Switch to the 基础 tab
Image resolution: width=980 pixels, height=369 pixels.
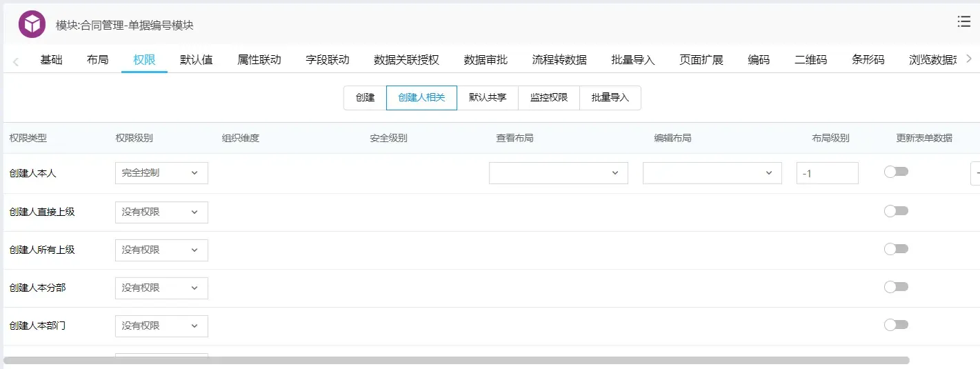(51, 60)
